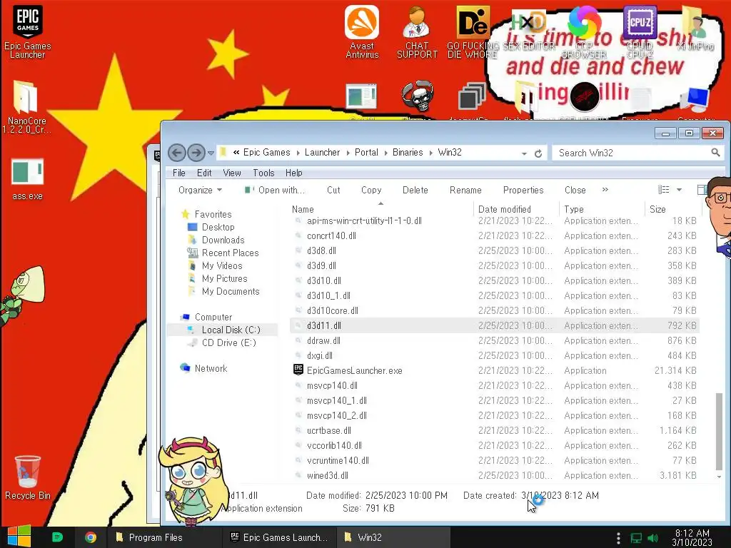
Task: Go forward with the Explorer forward arrow
Action: [x=196, y=153]
